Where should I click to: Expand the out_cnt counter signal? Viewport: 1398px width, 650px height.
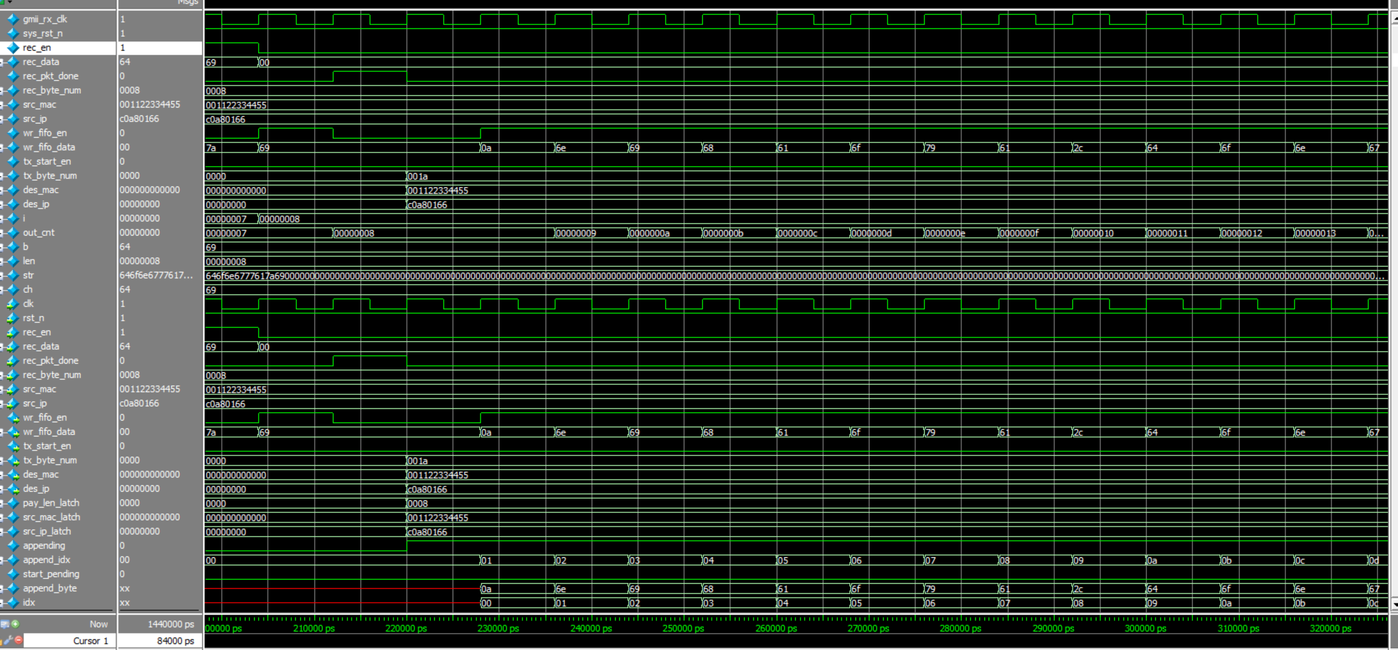[x=2, y=233]
